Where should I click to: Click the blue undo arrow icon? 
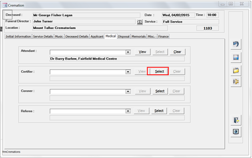(x=236, y=44)
